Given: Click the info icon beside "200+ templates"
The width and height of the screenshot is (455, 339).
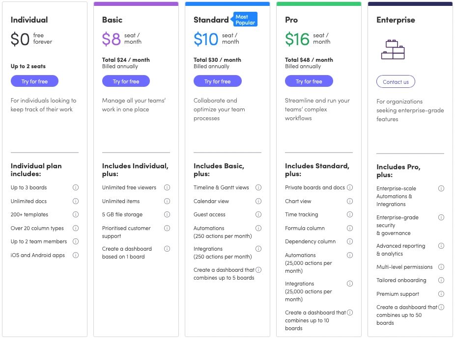Looking at the screenshot, I should pos(76,214).
